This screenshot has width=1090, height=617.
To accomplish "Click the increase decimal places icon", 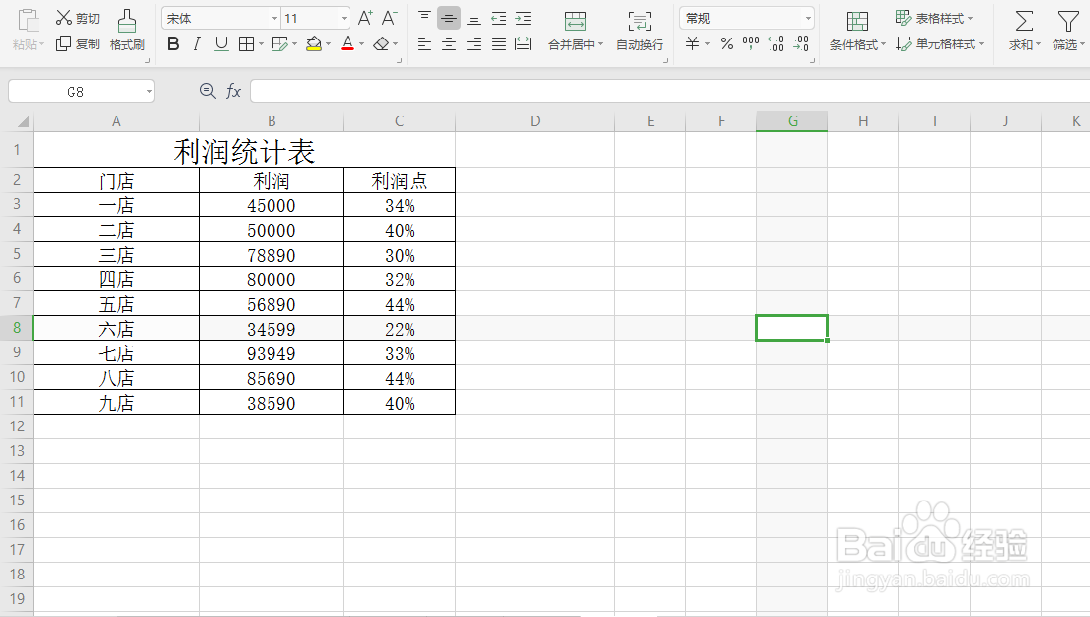I will [x=776, y=44].
